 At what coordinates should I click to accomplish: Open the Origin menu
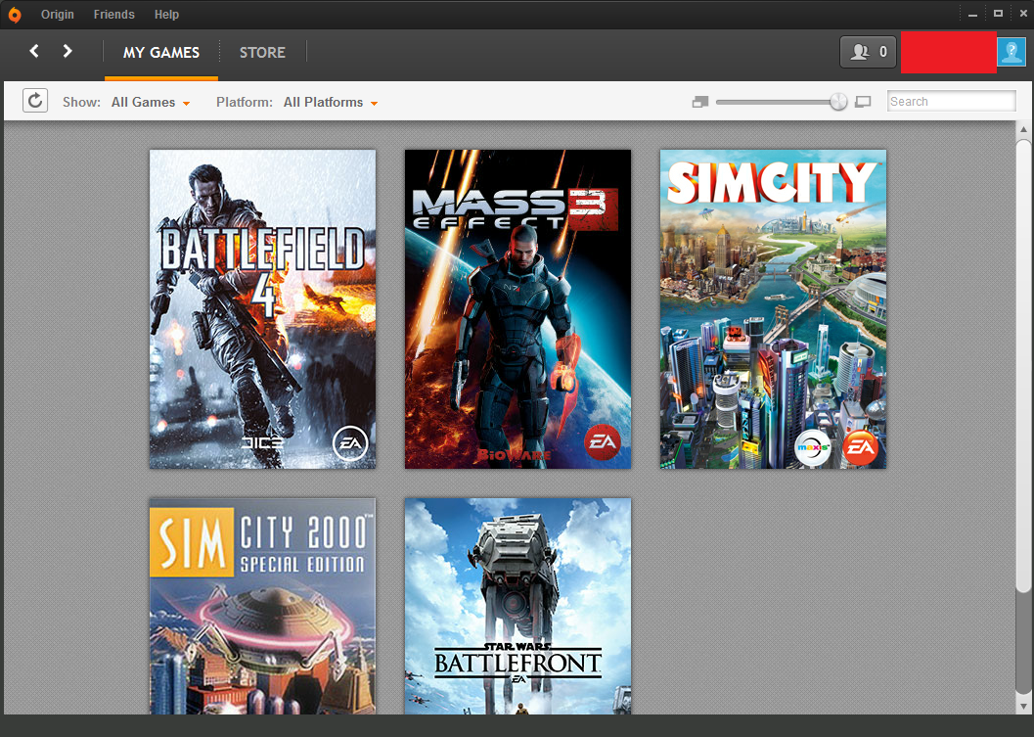coord(58,15)
